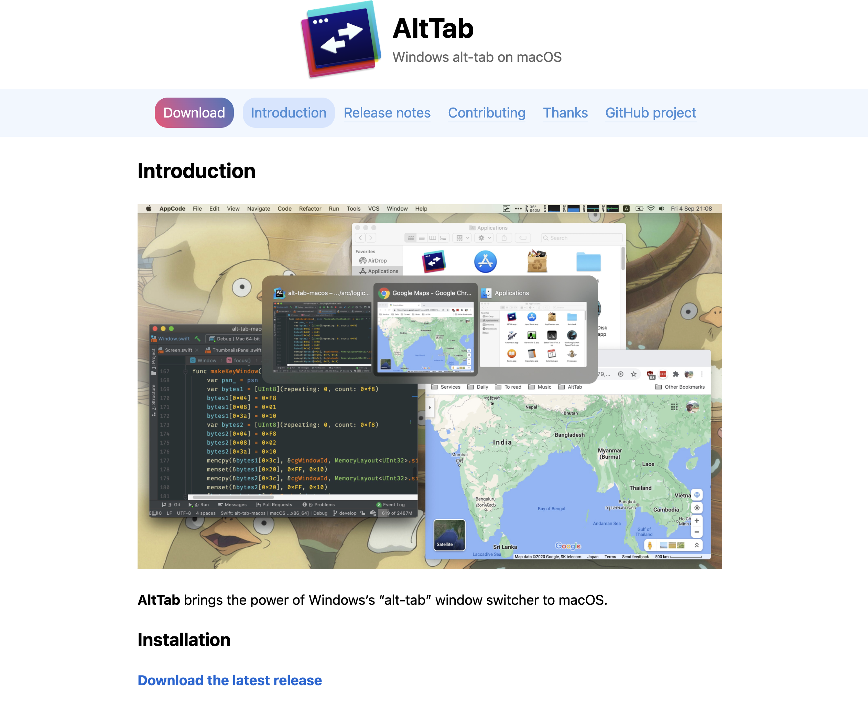Image resolution: width=868 pixels, height=701 pixels.
Task: Open the Introduction tab
Action: point(289,113)
